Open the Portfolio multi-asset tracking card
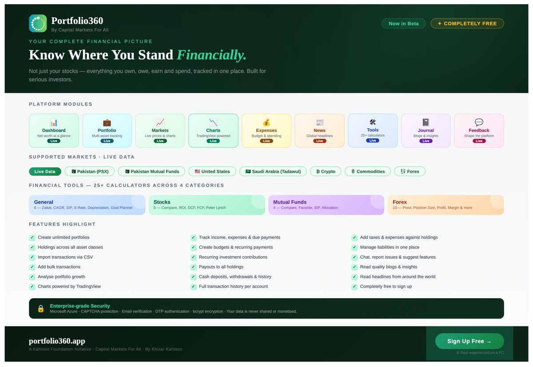 [107, 130]
